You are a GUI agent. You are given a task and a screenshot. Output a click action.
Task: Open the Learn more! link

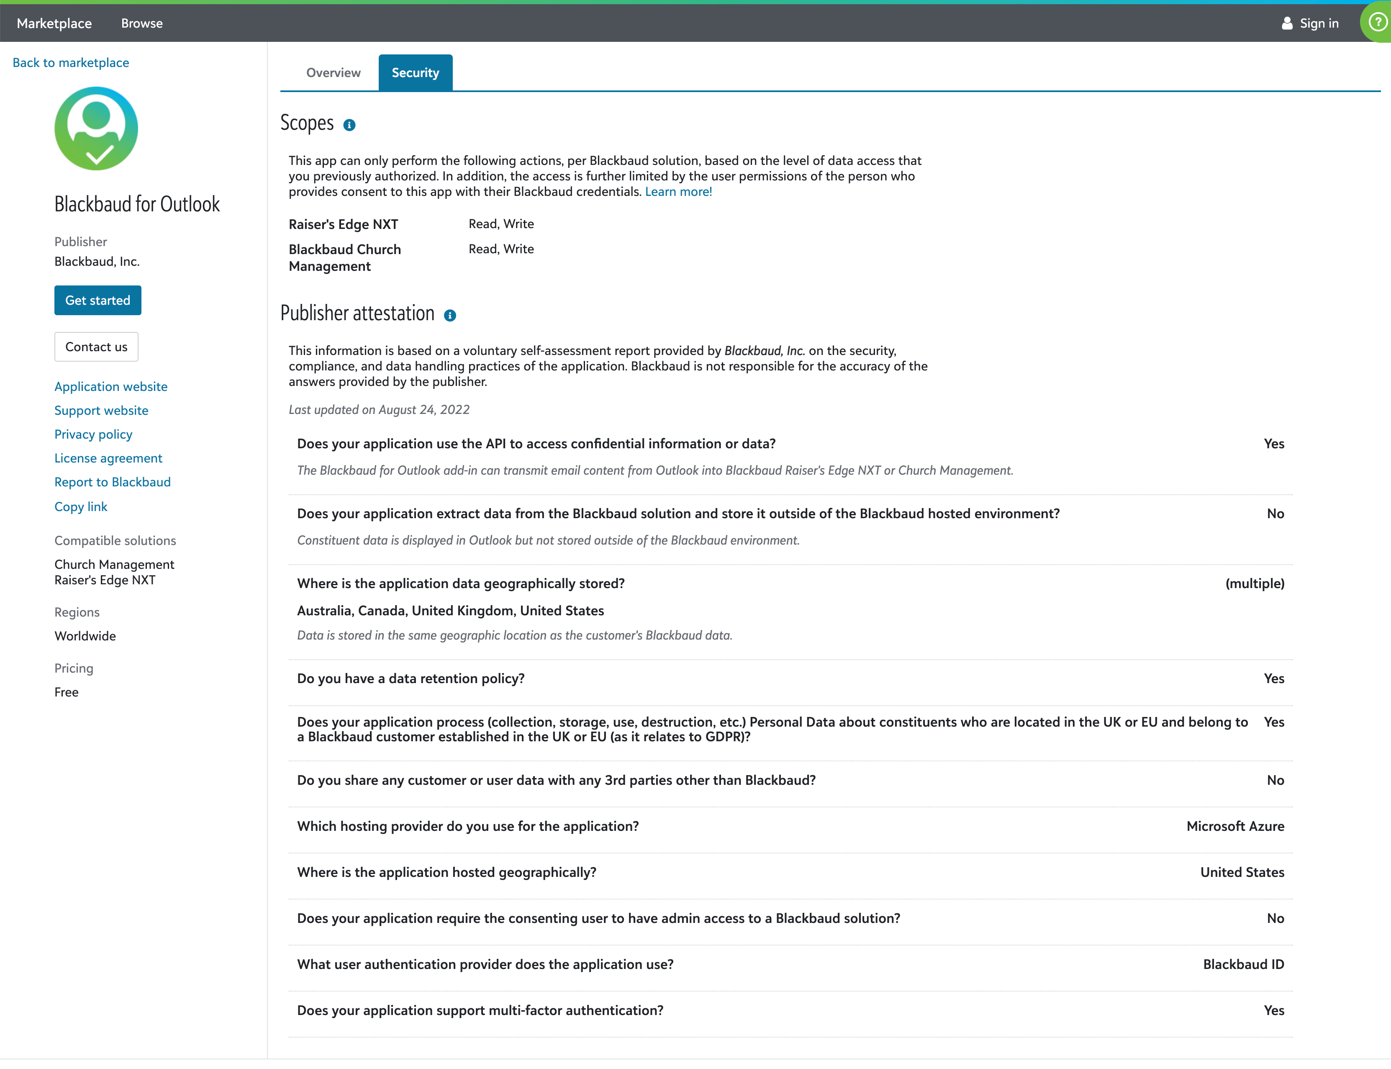pyautogui.click(x=678, y=192)
